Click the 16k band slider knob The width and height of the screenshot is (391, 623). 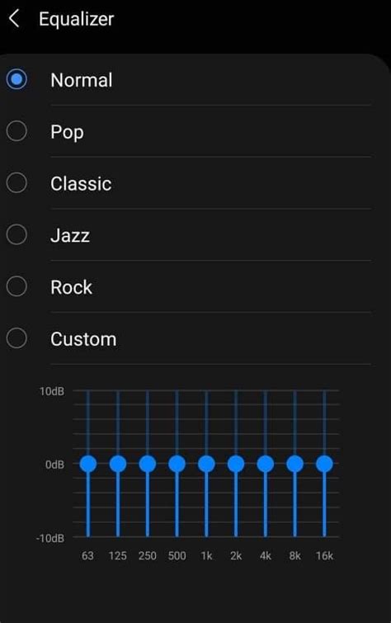[x=325, y=464]
